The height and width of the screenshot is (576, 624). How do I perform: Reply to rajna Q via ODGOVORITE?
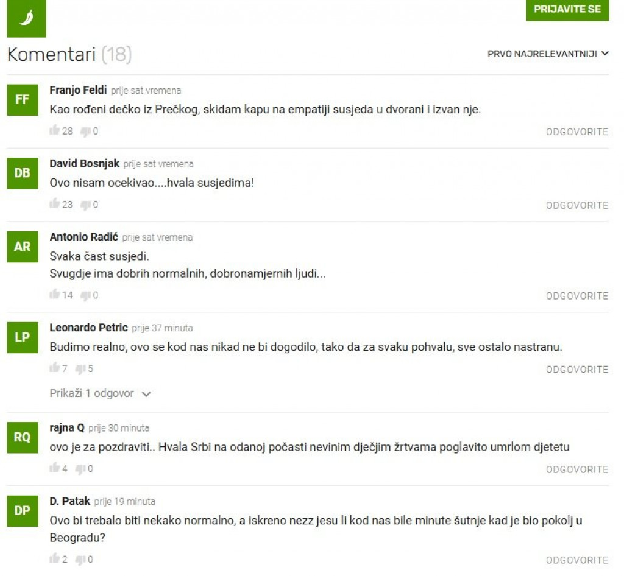pyautogui.click(x=577, y=469)
